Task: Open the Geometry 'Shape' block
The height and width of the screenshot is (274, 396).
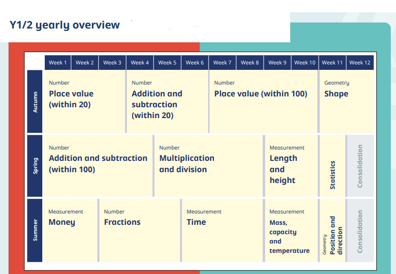Action: (347, 101)
